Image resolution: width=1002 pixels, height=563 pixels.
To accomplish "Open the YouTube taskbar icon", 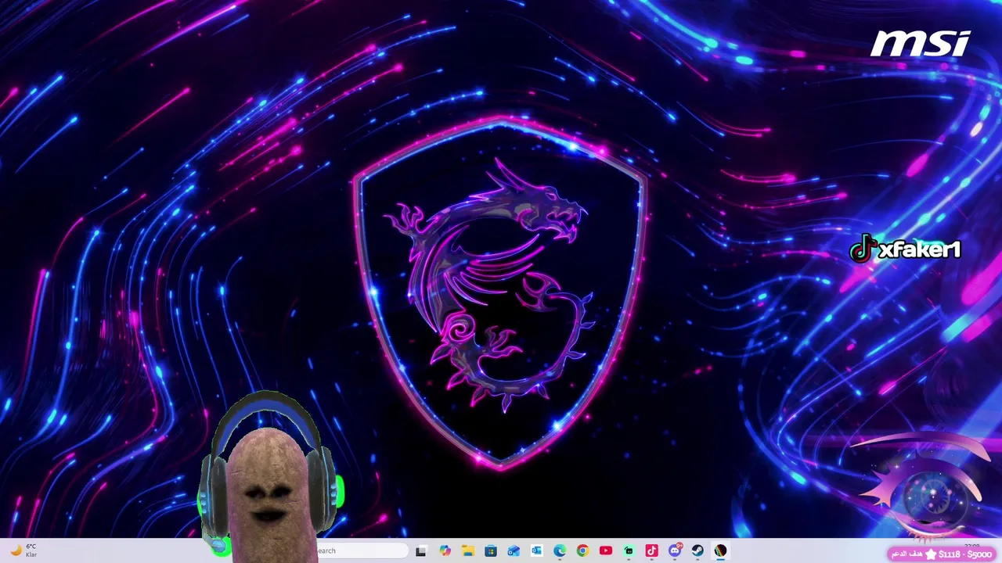I will click(x=606, y=550).
